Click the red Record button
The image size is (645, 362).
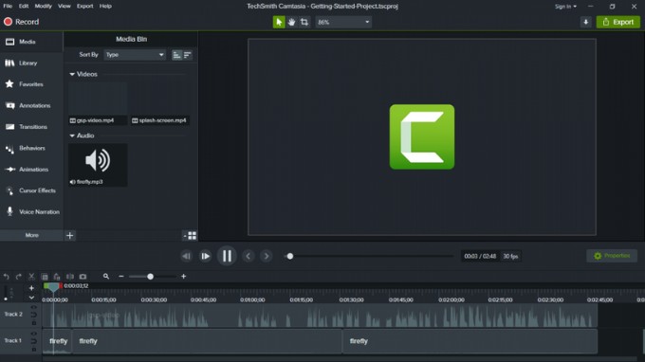coord(22,22)
